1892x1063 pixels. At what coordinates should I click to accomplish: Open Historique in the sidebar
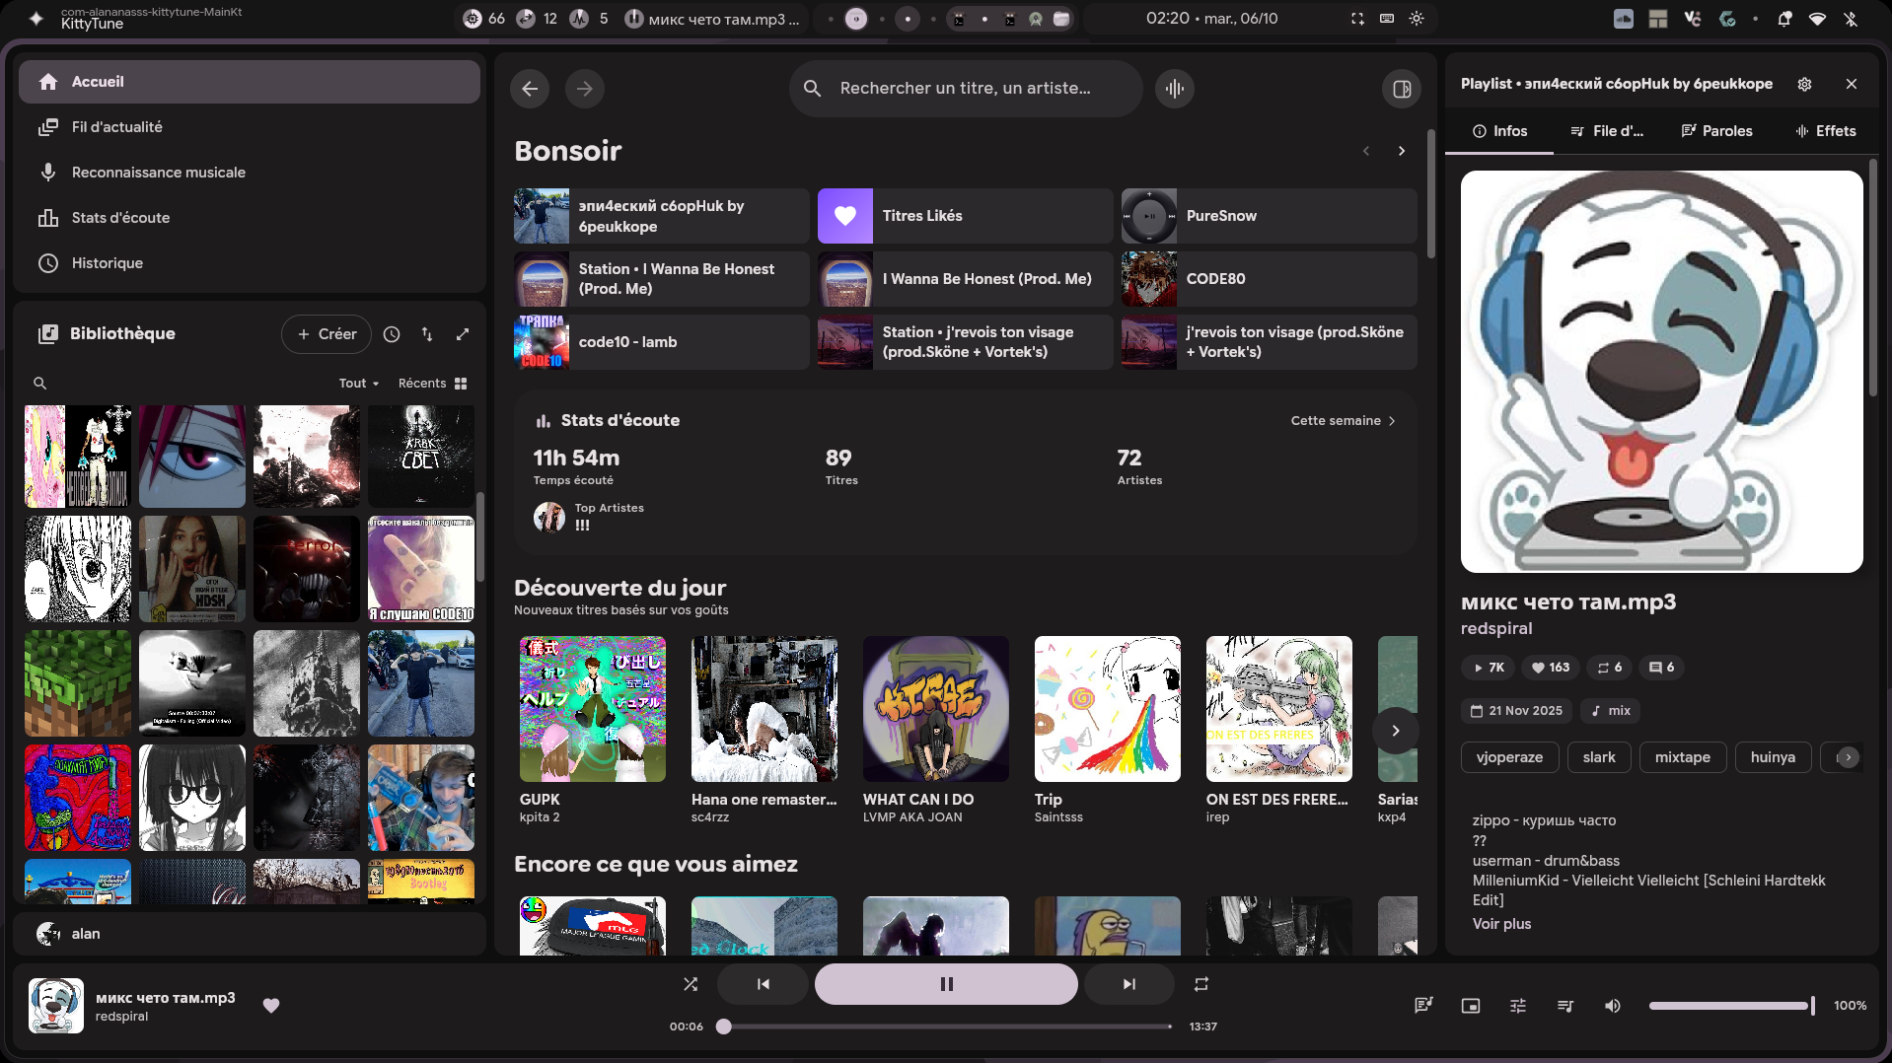(250, 263)
